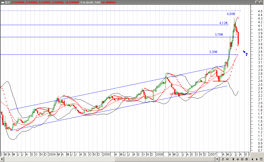This screenshot has width=264, height=162.
Task: Click the blue question mark annotation
Action: [x=247, y=54]
